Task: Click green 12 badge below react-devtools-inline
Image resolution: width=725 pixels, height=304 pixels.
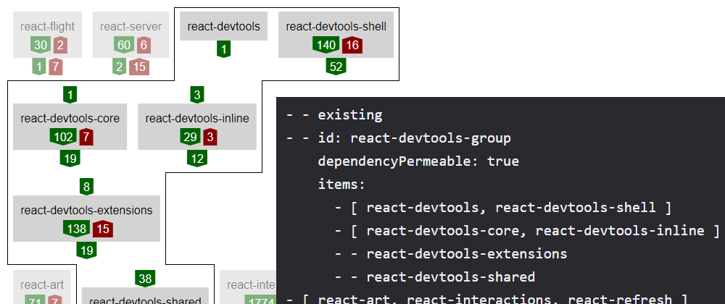Action: pos(197,159)
